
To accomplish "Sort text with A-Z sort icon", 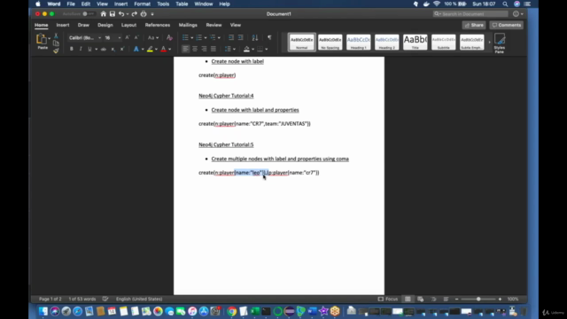I will pos(255,37).
